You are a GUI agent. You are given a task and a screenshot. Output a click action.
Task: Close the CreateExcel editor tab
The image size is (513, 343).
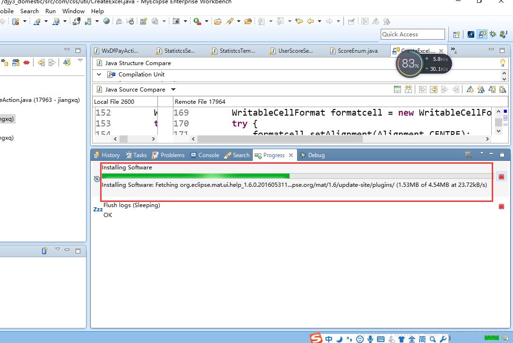click(x=441, y=51)
